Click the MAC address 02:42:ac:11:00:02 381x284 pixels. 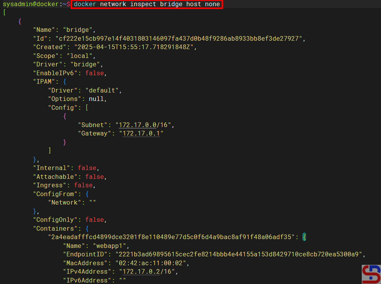[151, 263]
